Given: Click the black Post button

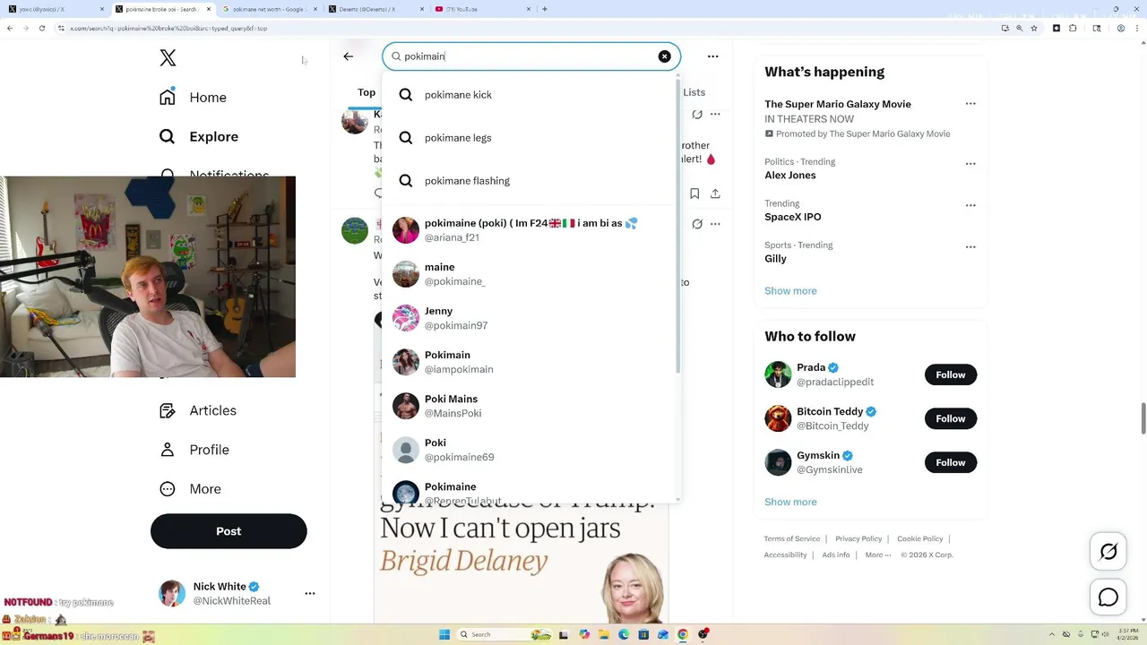Looking at the screenshot, I should pyautogui.click(x=229, y=531).
